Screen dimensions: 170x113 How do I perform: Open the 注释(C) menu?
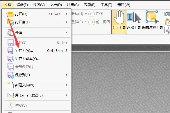coord(73,5)
